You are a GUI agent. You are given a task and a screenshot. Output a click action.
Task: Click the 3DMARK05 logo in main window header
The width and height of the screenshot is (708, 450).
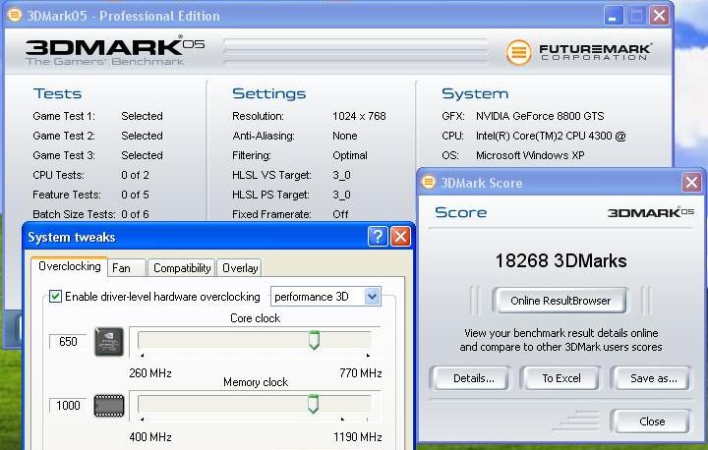(115, 50)
